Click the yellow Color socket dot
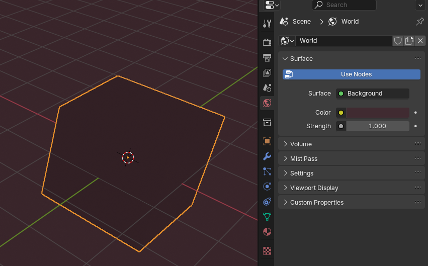 click(x=341, y=113)
